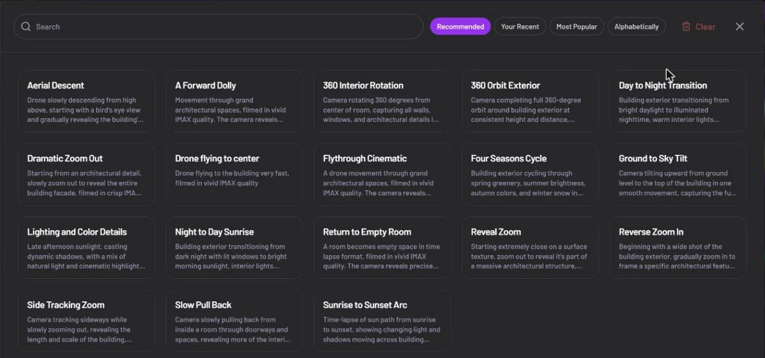765x358 pixels.
Task: Select Sunrise to Sunset Arc preset
Action: (382, 321)
